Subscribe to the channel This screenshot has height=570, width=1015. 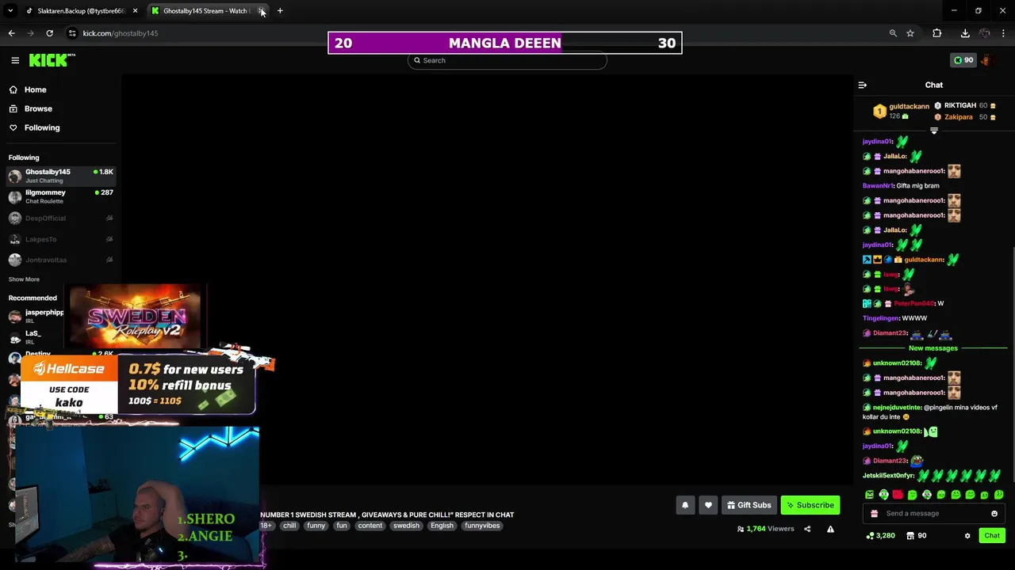[x=810, y=505]
